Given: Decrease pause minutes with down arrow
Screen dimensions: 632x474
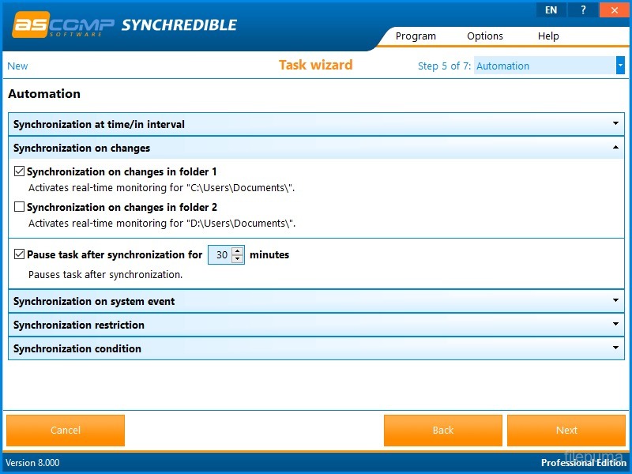Looking at the screenshot, I should (238, 259).
